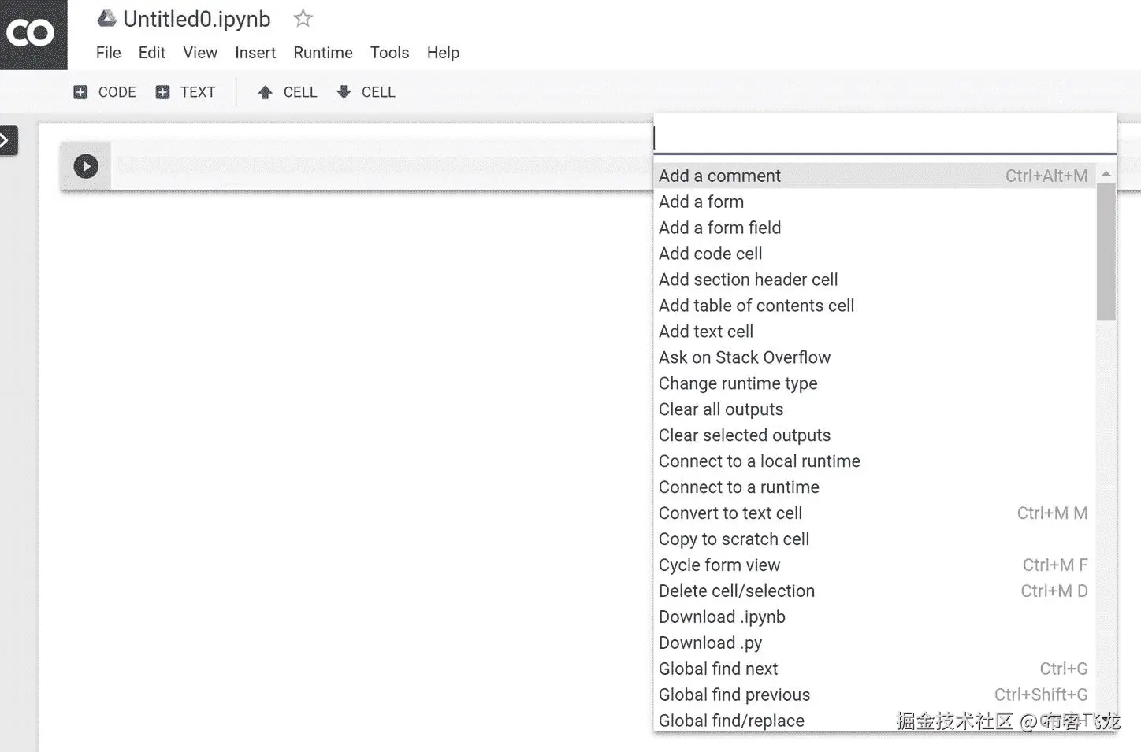Image resolution: width=1141 pixels, height=752 pixels.
Task: Open the Insert menu
Action: pyautogui.click(x=255, y=53)
